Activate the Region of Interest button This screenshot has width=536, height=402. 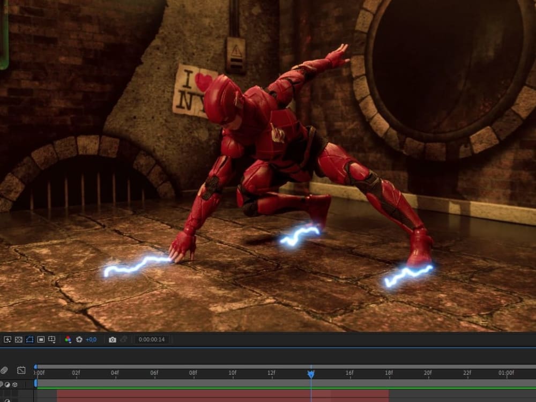click(41, 339)
